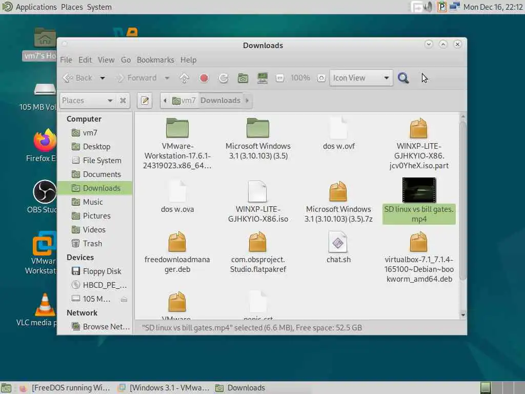Screen dimensions: 525x394
Task: Click the file list vertical scrollbar
Action: pos(463,201)
